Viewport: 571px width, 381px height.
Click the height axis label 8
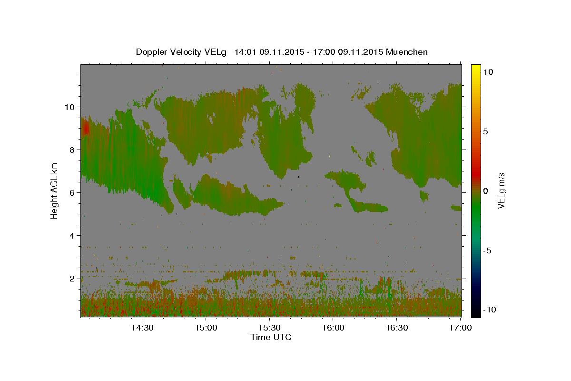[x=73, y=150]
